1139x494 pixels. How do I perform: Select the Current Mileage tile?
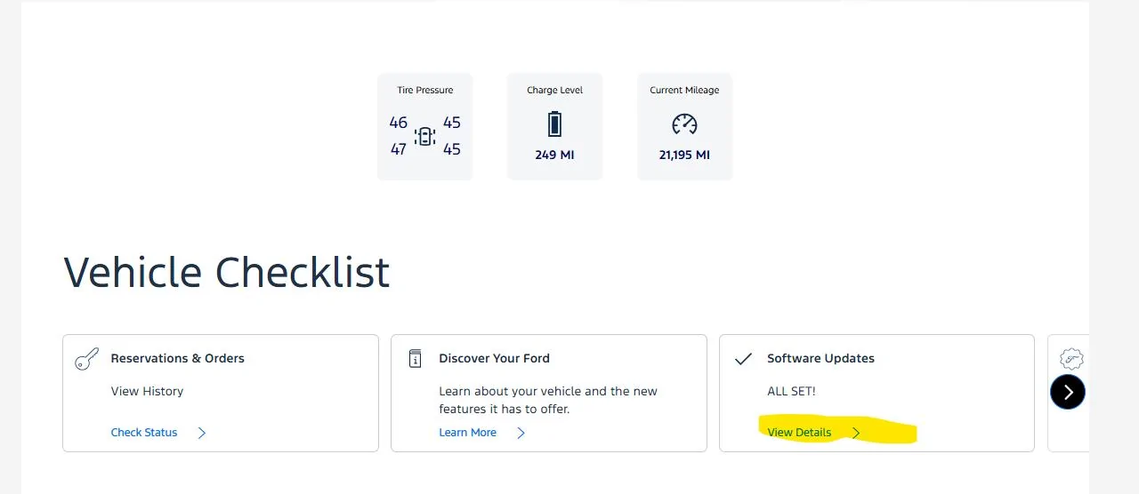pos(684,126)
